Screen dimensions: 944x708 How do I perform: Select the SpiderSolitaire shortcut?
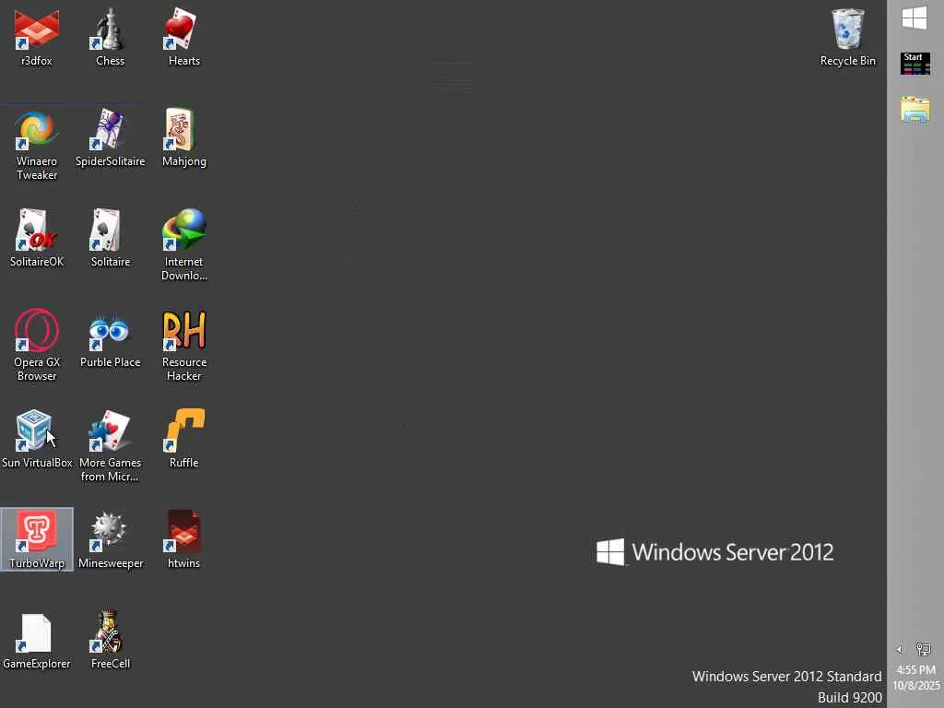[111, 138]
